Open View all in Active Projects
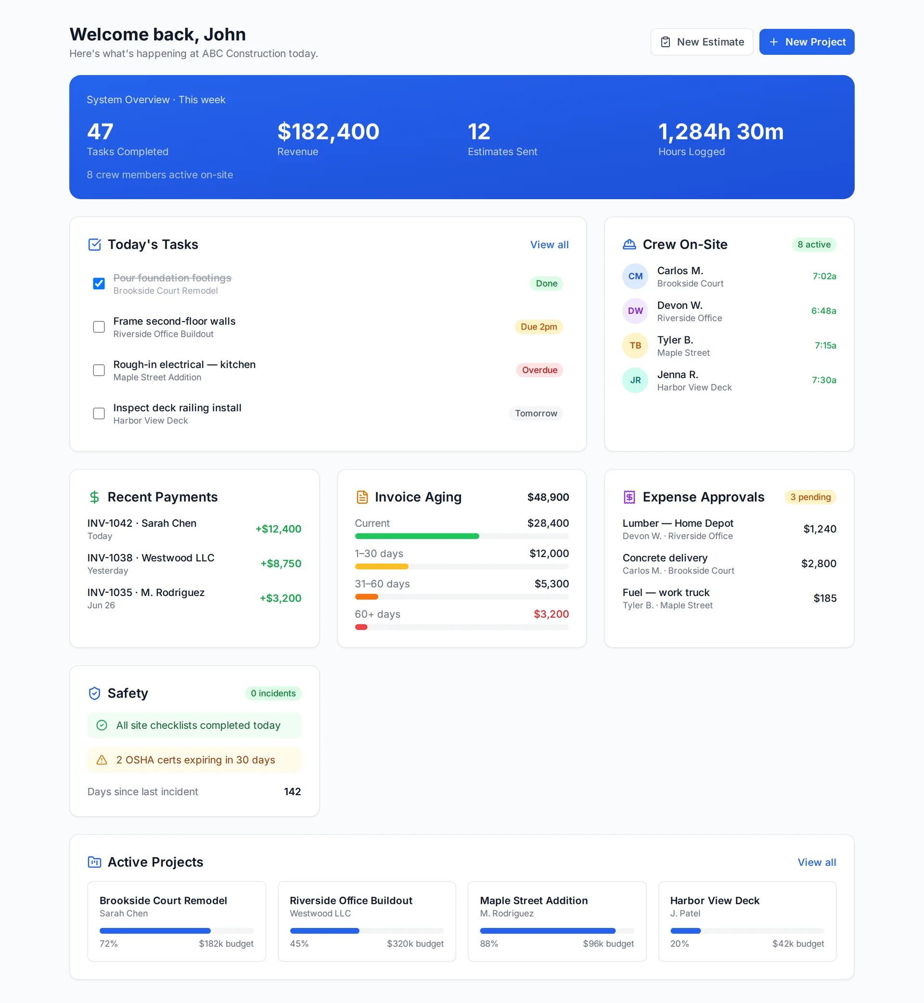This screenshot has width=924, height=1003. click(817, 862)
